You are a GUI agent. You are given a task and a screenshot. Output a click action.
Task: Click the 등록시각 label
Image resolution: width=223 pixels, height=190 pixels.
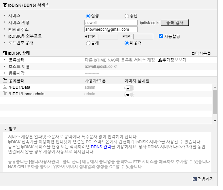[x=17, y=73]
